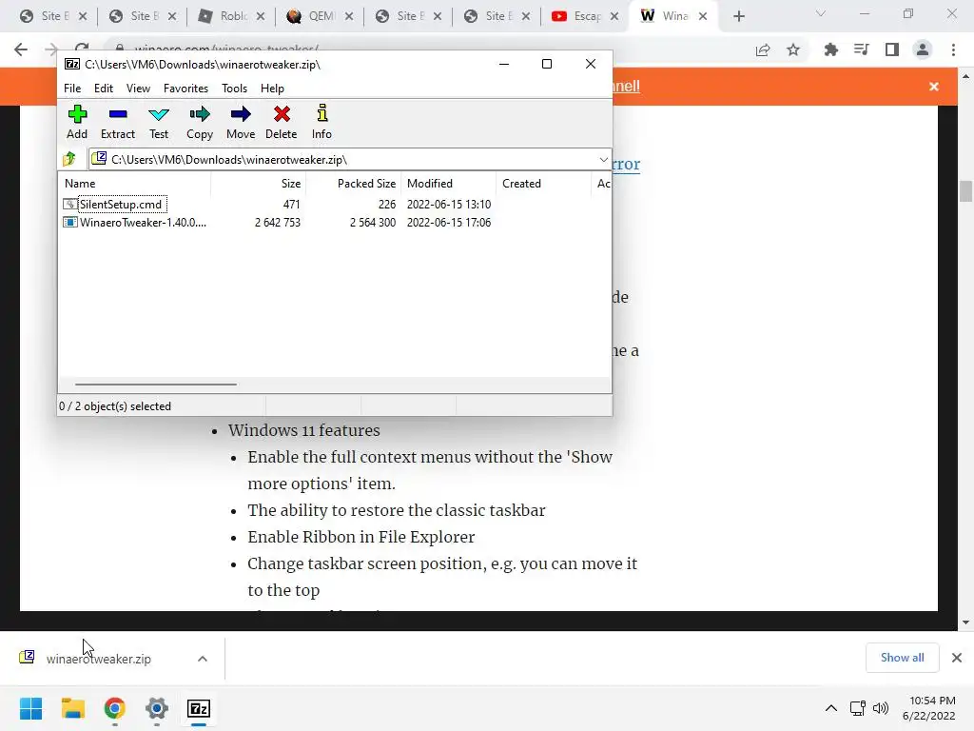The height and width of the screenshot is (731, 974).
Task: Open the Windows Start menu
Action: pos(30,708)
